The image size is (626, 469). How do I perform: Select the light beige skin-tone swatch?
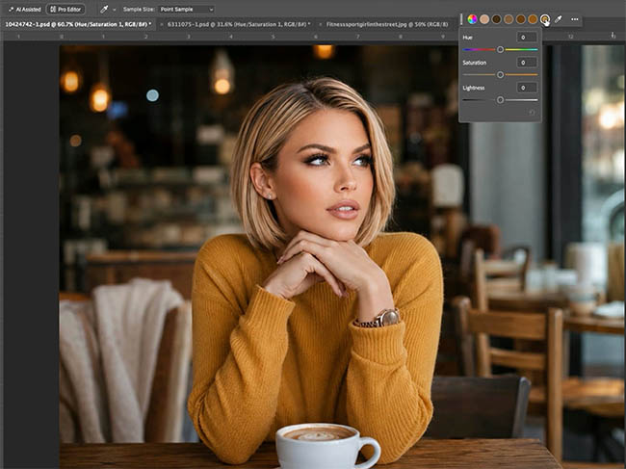point(484,19)
